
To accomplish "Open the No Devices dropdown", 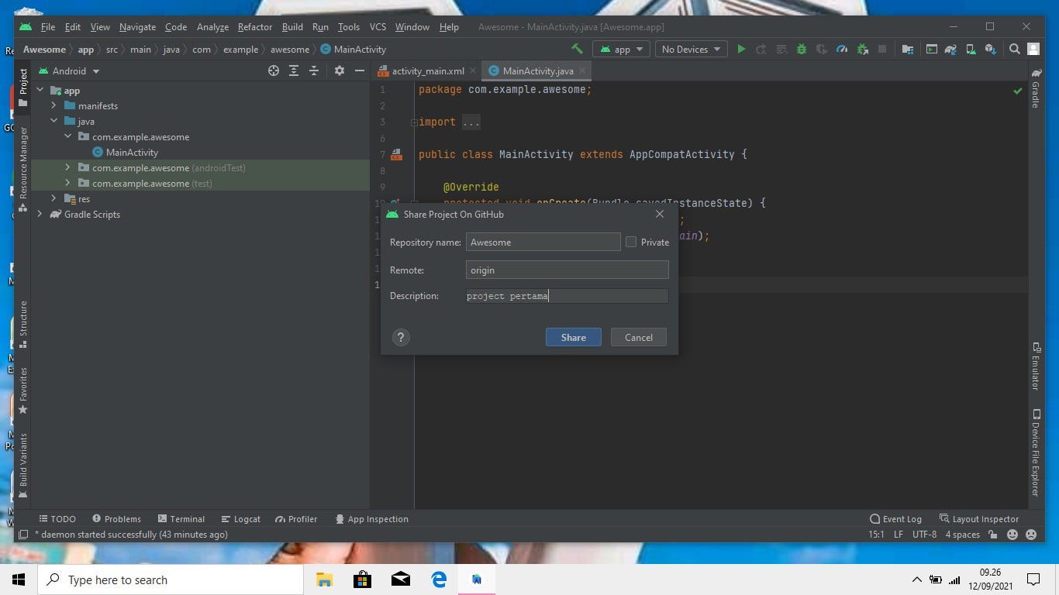I will tap(688, 49).
